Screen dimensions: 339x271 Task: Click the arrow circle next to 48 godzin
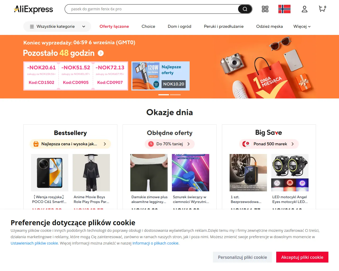point(101,53)
